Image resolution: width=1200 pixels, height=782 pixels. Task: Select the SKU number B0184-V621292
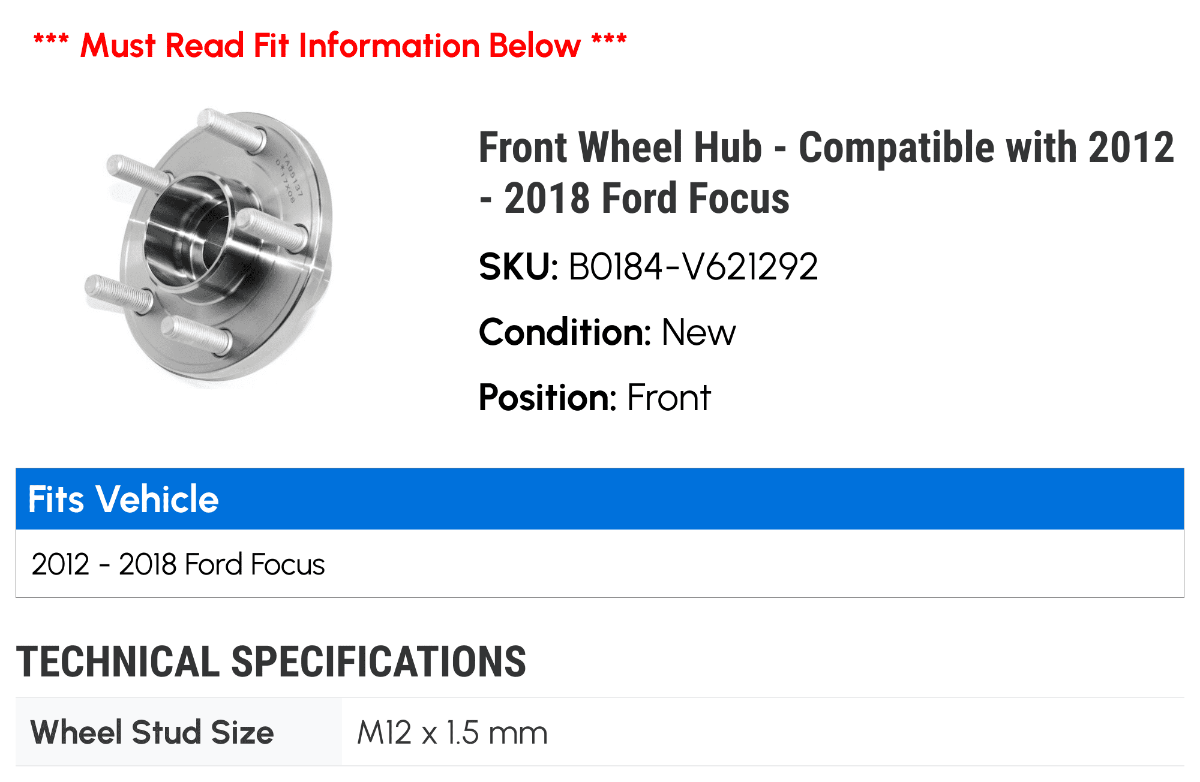693,267
